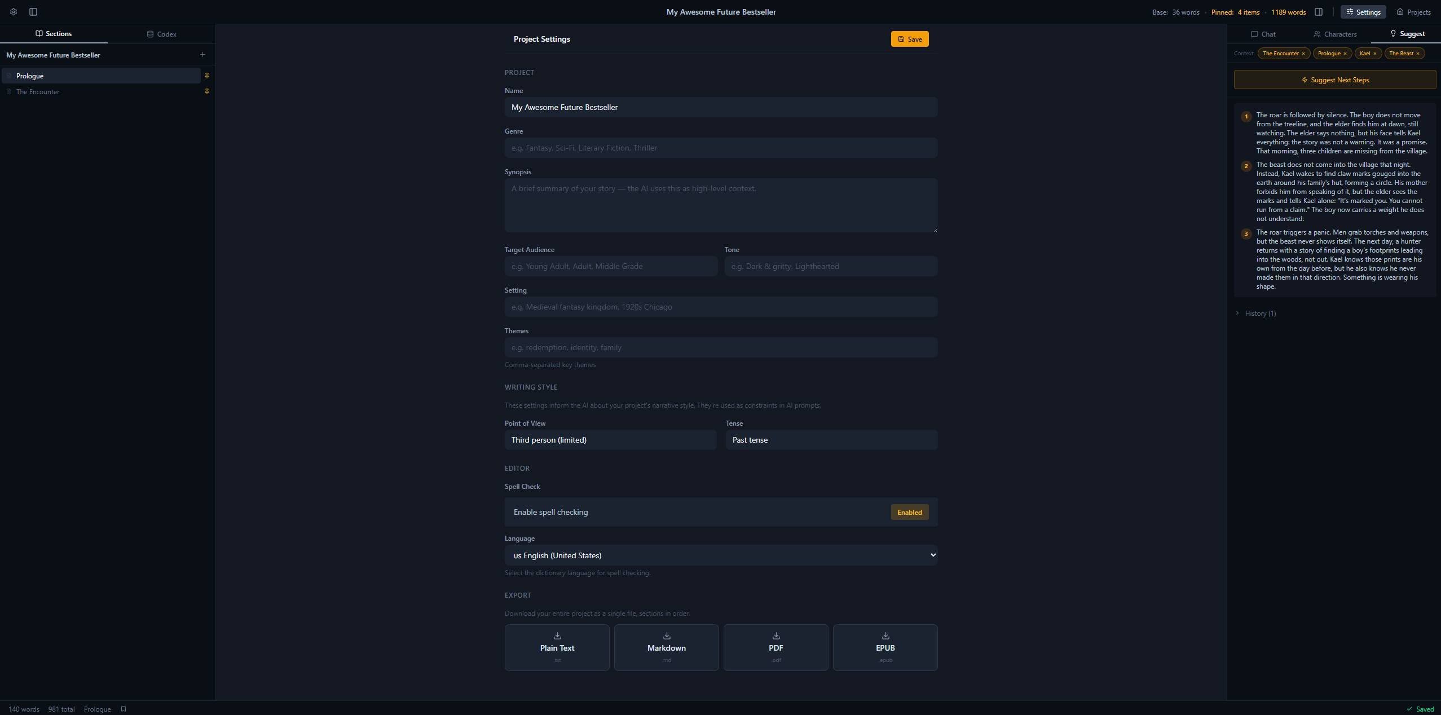Export project as Markdown

(x=667, y=647)
